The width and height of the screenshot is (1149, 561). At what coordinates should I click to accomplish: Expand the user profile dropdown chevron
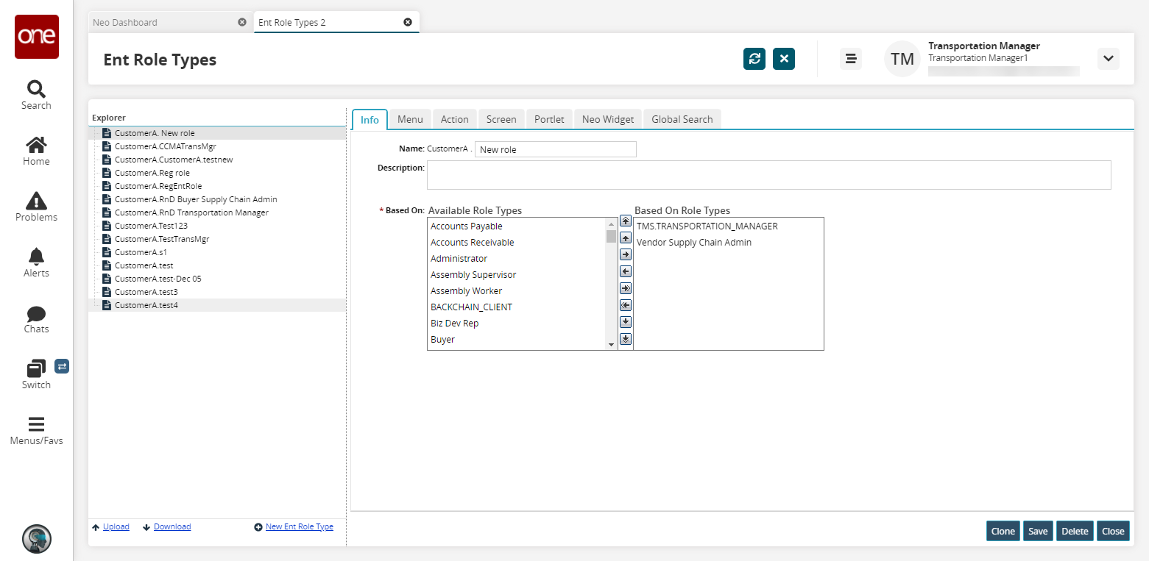click(1108, 59)
